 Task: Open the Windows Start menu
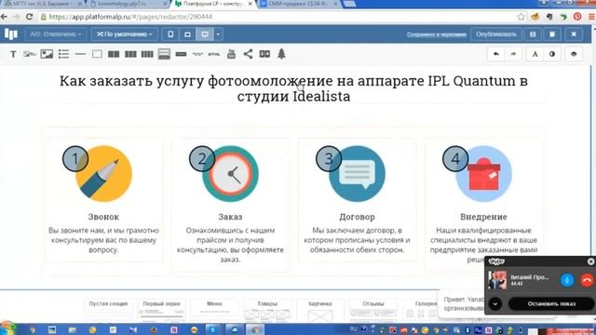pos(7,329)
